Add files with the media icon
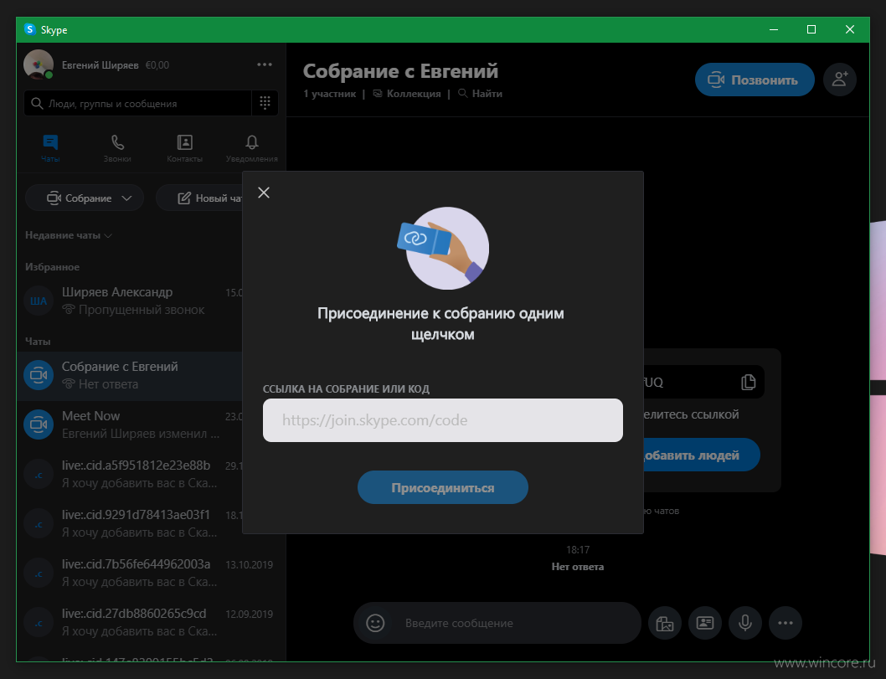 coord(665,623)
